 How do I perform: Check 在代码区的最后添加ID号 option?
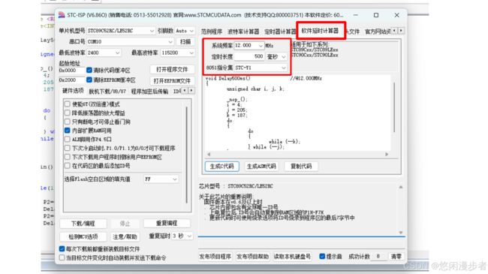pos(68,166)
